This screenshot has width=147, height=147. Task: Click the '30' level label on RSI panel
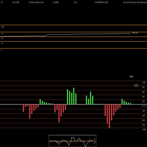(x=2, y=43)
